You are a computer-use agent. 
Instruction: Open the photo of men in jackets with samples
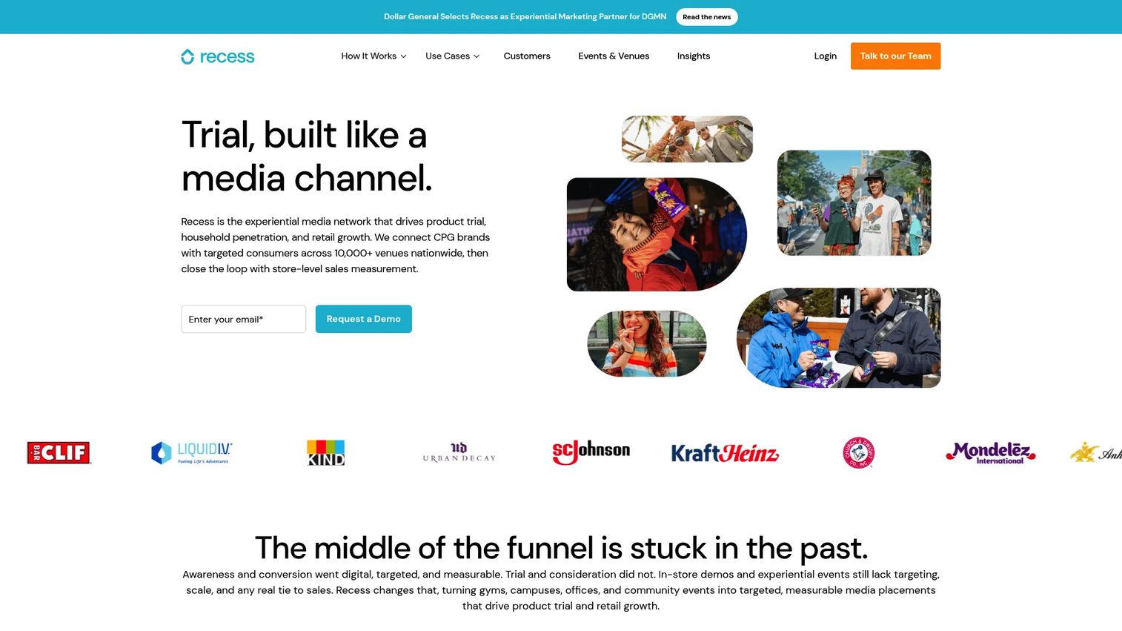839,338
